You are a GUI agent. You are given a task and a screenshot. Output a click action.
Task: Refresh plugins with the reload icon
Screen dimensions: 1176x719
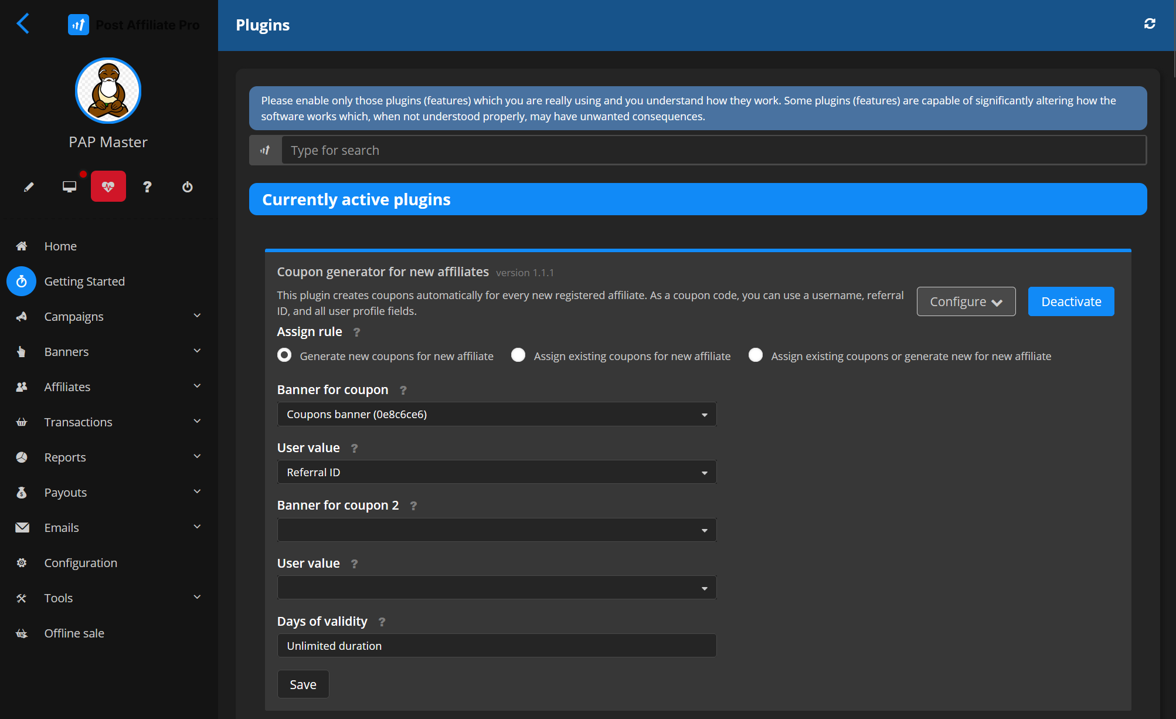(1149, 24)
